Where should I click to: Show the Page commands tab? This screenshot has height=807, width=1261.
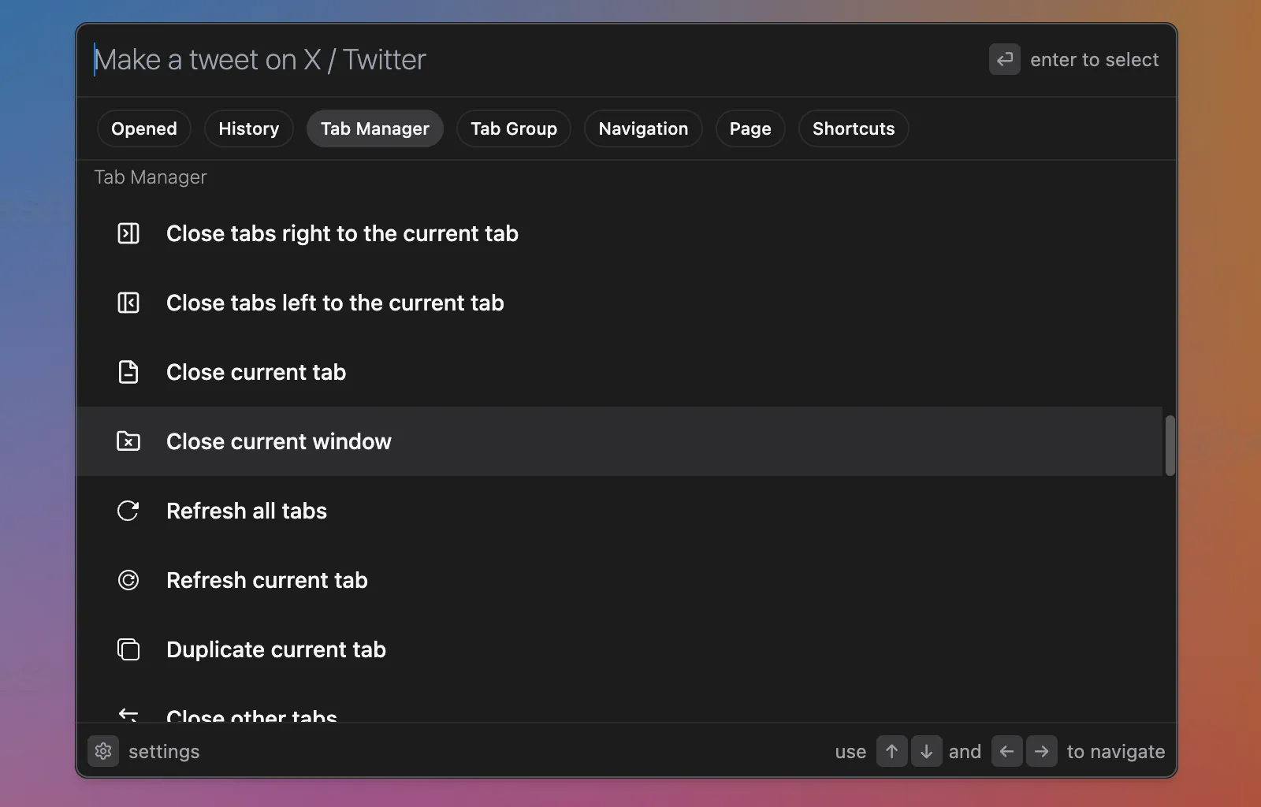click(x=750, y=128)
